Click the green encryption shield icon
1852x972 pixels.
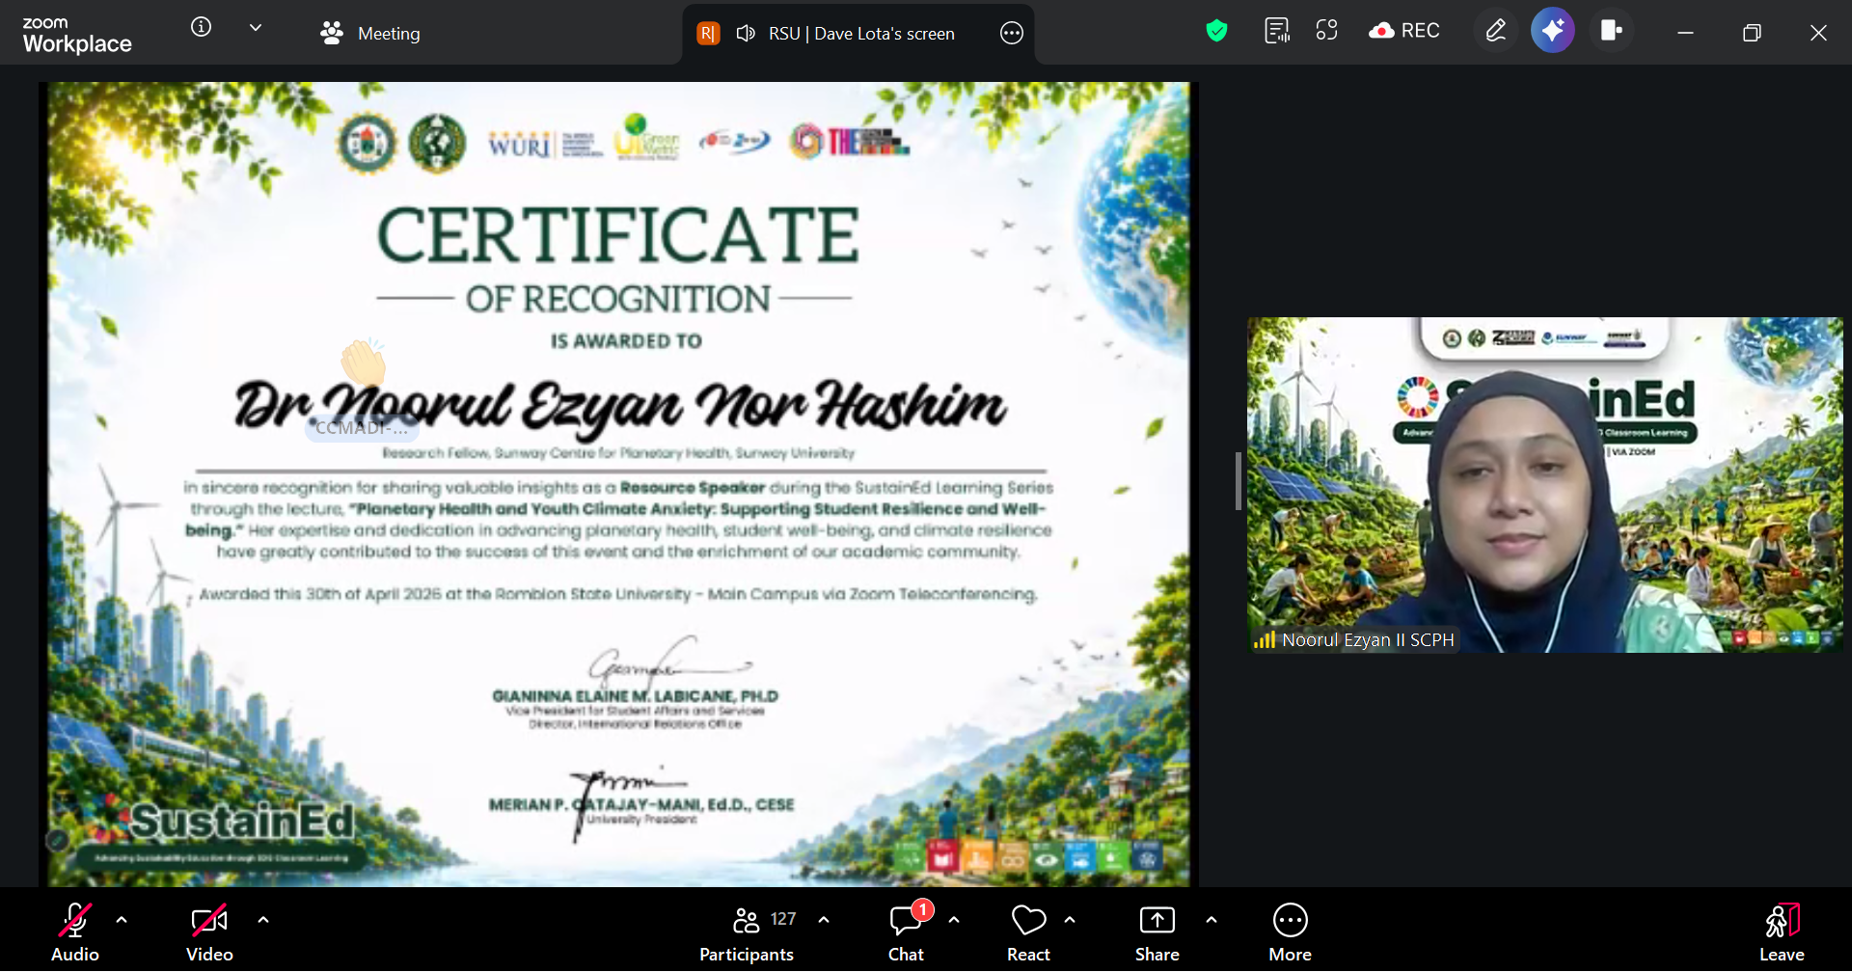(x=1216, y=31)
